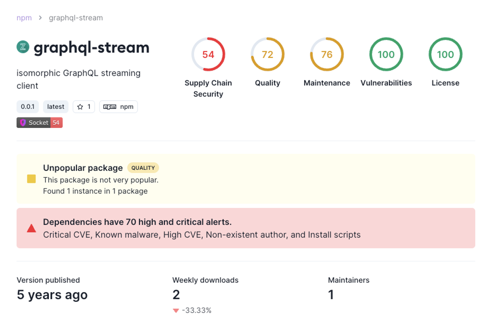Open the Quality score 72 gauge
Image resolution: width=491 pixels, height=328 pixels.
pyautogui.click(x=268, y=54)
